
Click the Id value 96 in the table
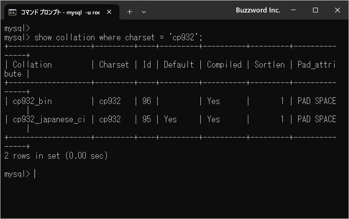[x=147, y=101]
